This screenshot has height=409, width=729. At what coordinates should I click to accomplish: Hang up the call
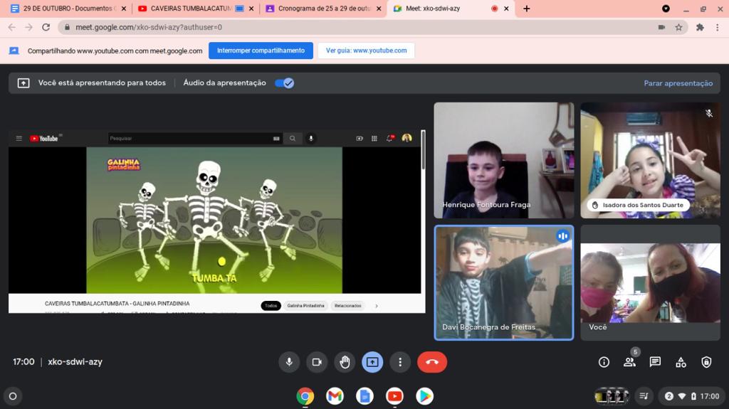click(431, 362)
